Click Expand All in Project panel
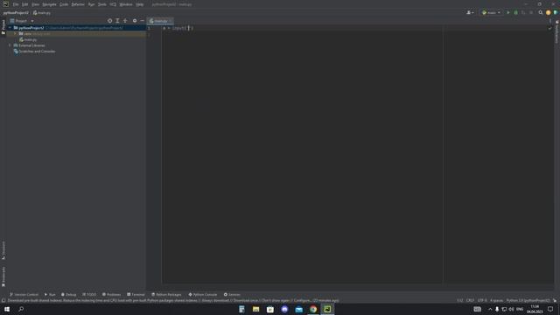This screenshot has height=315, width=560. [117, 21]
